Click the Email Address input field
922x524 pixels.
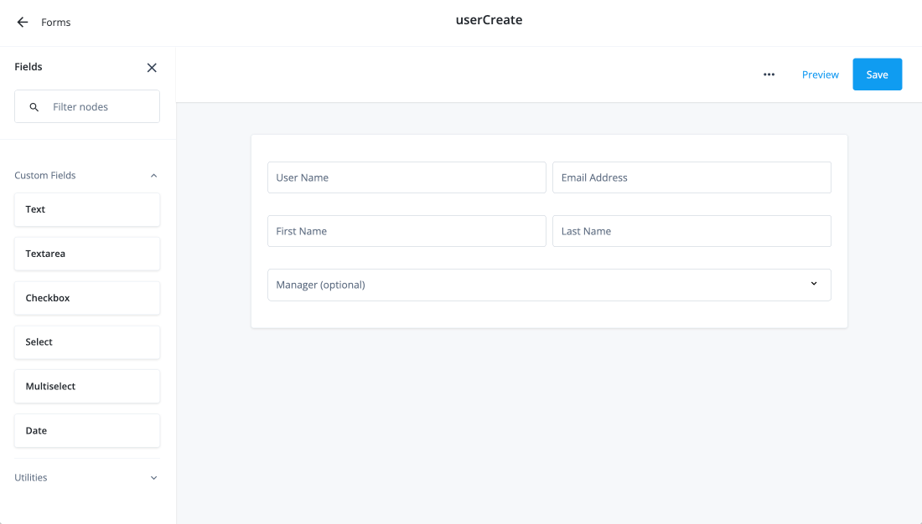tap(691, 177)
